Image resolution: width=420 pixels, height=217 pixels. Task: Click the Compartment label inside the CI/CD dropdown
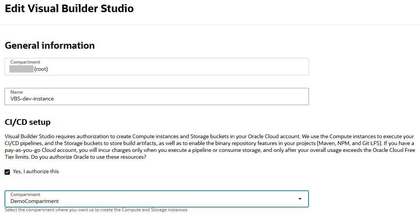tap(25, 195)
